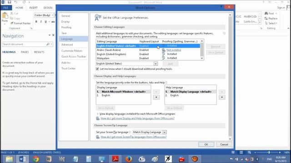291x163 pixels.
Task: Select English (United Kingdom) editing language row
Action: click(148, 54)
